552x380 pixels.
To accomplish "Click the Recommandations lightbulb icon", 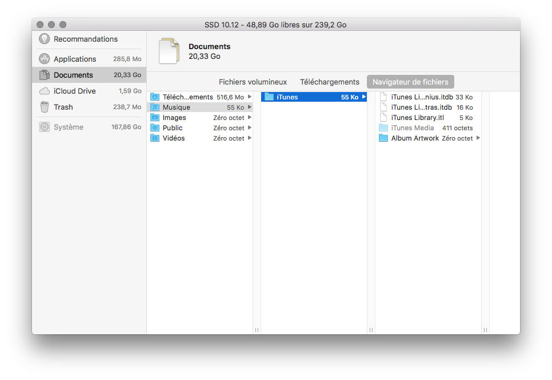I will [44, 39].
